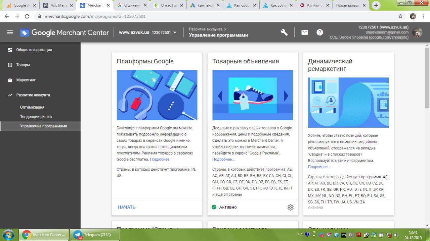The width and height of the screenshot is (430, 241).
Task: Click the Общая информация dashboard icon
Action: [x=10, y=50]
